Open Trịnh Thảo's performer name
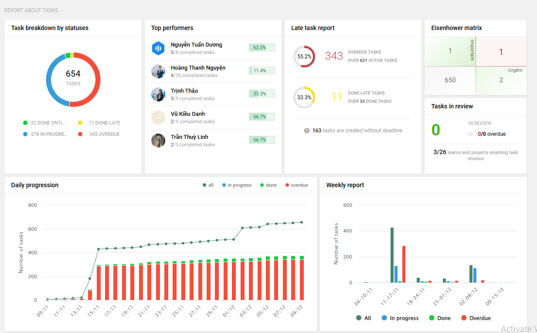Screen dimensions: 537x333 tap(184, 91)
